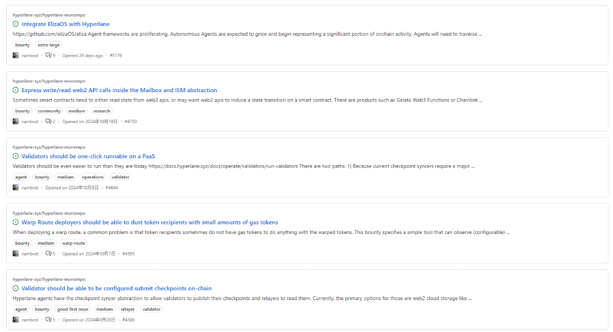This screenshot has height=332, width=613.
Task: Click nambrot's avatar on issue #4703
Action: [x=16, y=122]
